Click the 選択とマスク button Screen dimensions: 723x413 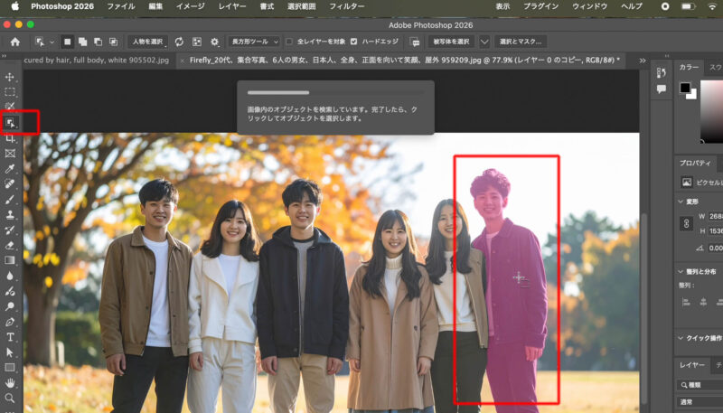521,42
